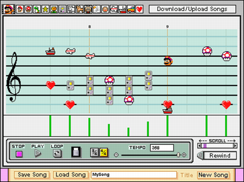This screenshot has height=182, width=244.
Task: Click Save Song
Action: 32,175
